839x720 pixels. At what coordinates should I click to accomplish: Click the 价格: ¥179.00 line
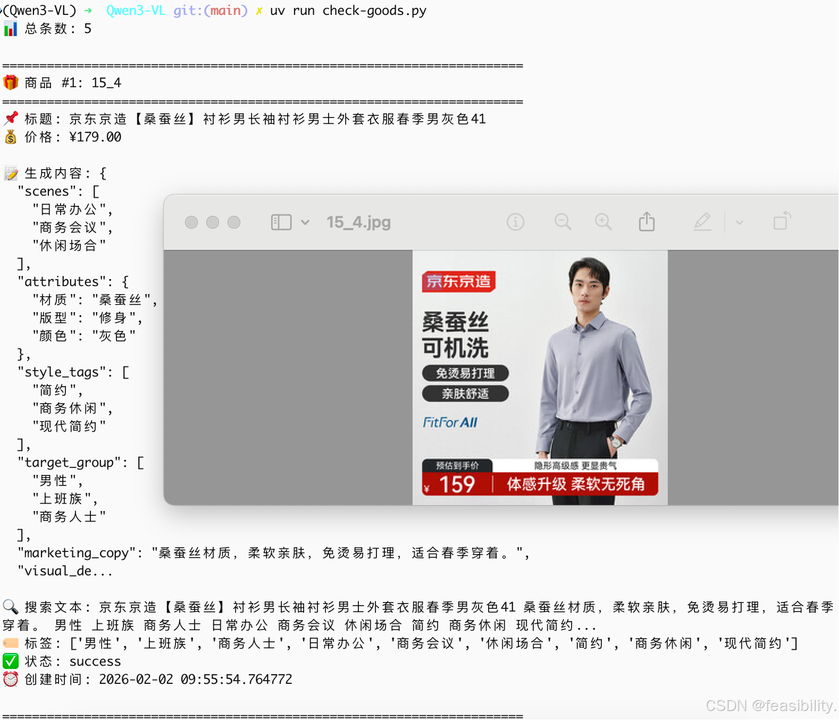tap(63, 137)
